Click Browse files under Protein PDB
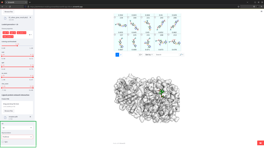The width and height of the screenshot is (264, 148). point(9,111)
